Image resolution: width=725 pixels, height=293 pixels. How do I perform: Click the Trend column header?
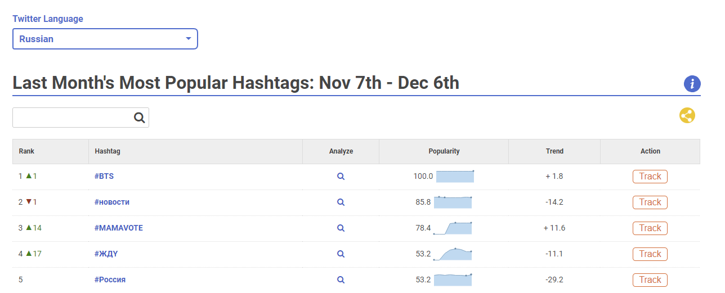tap(554, 151)
